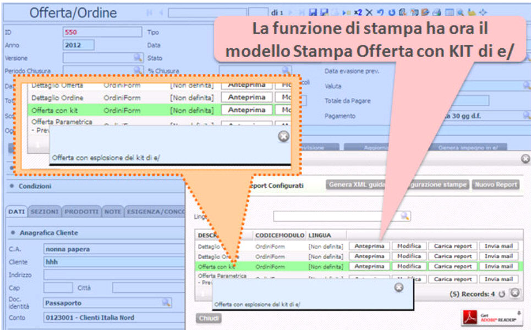Image resolution: width=531 pixels, height=330 pixels.
Task: Click the Chiudi button
Action: pos(209,318)
